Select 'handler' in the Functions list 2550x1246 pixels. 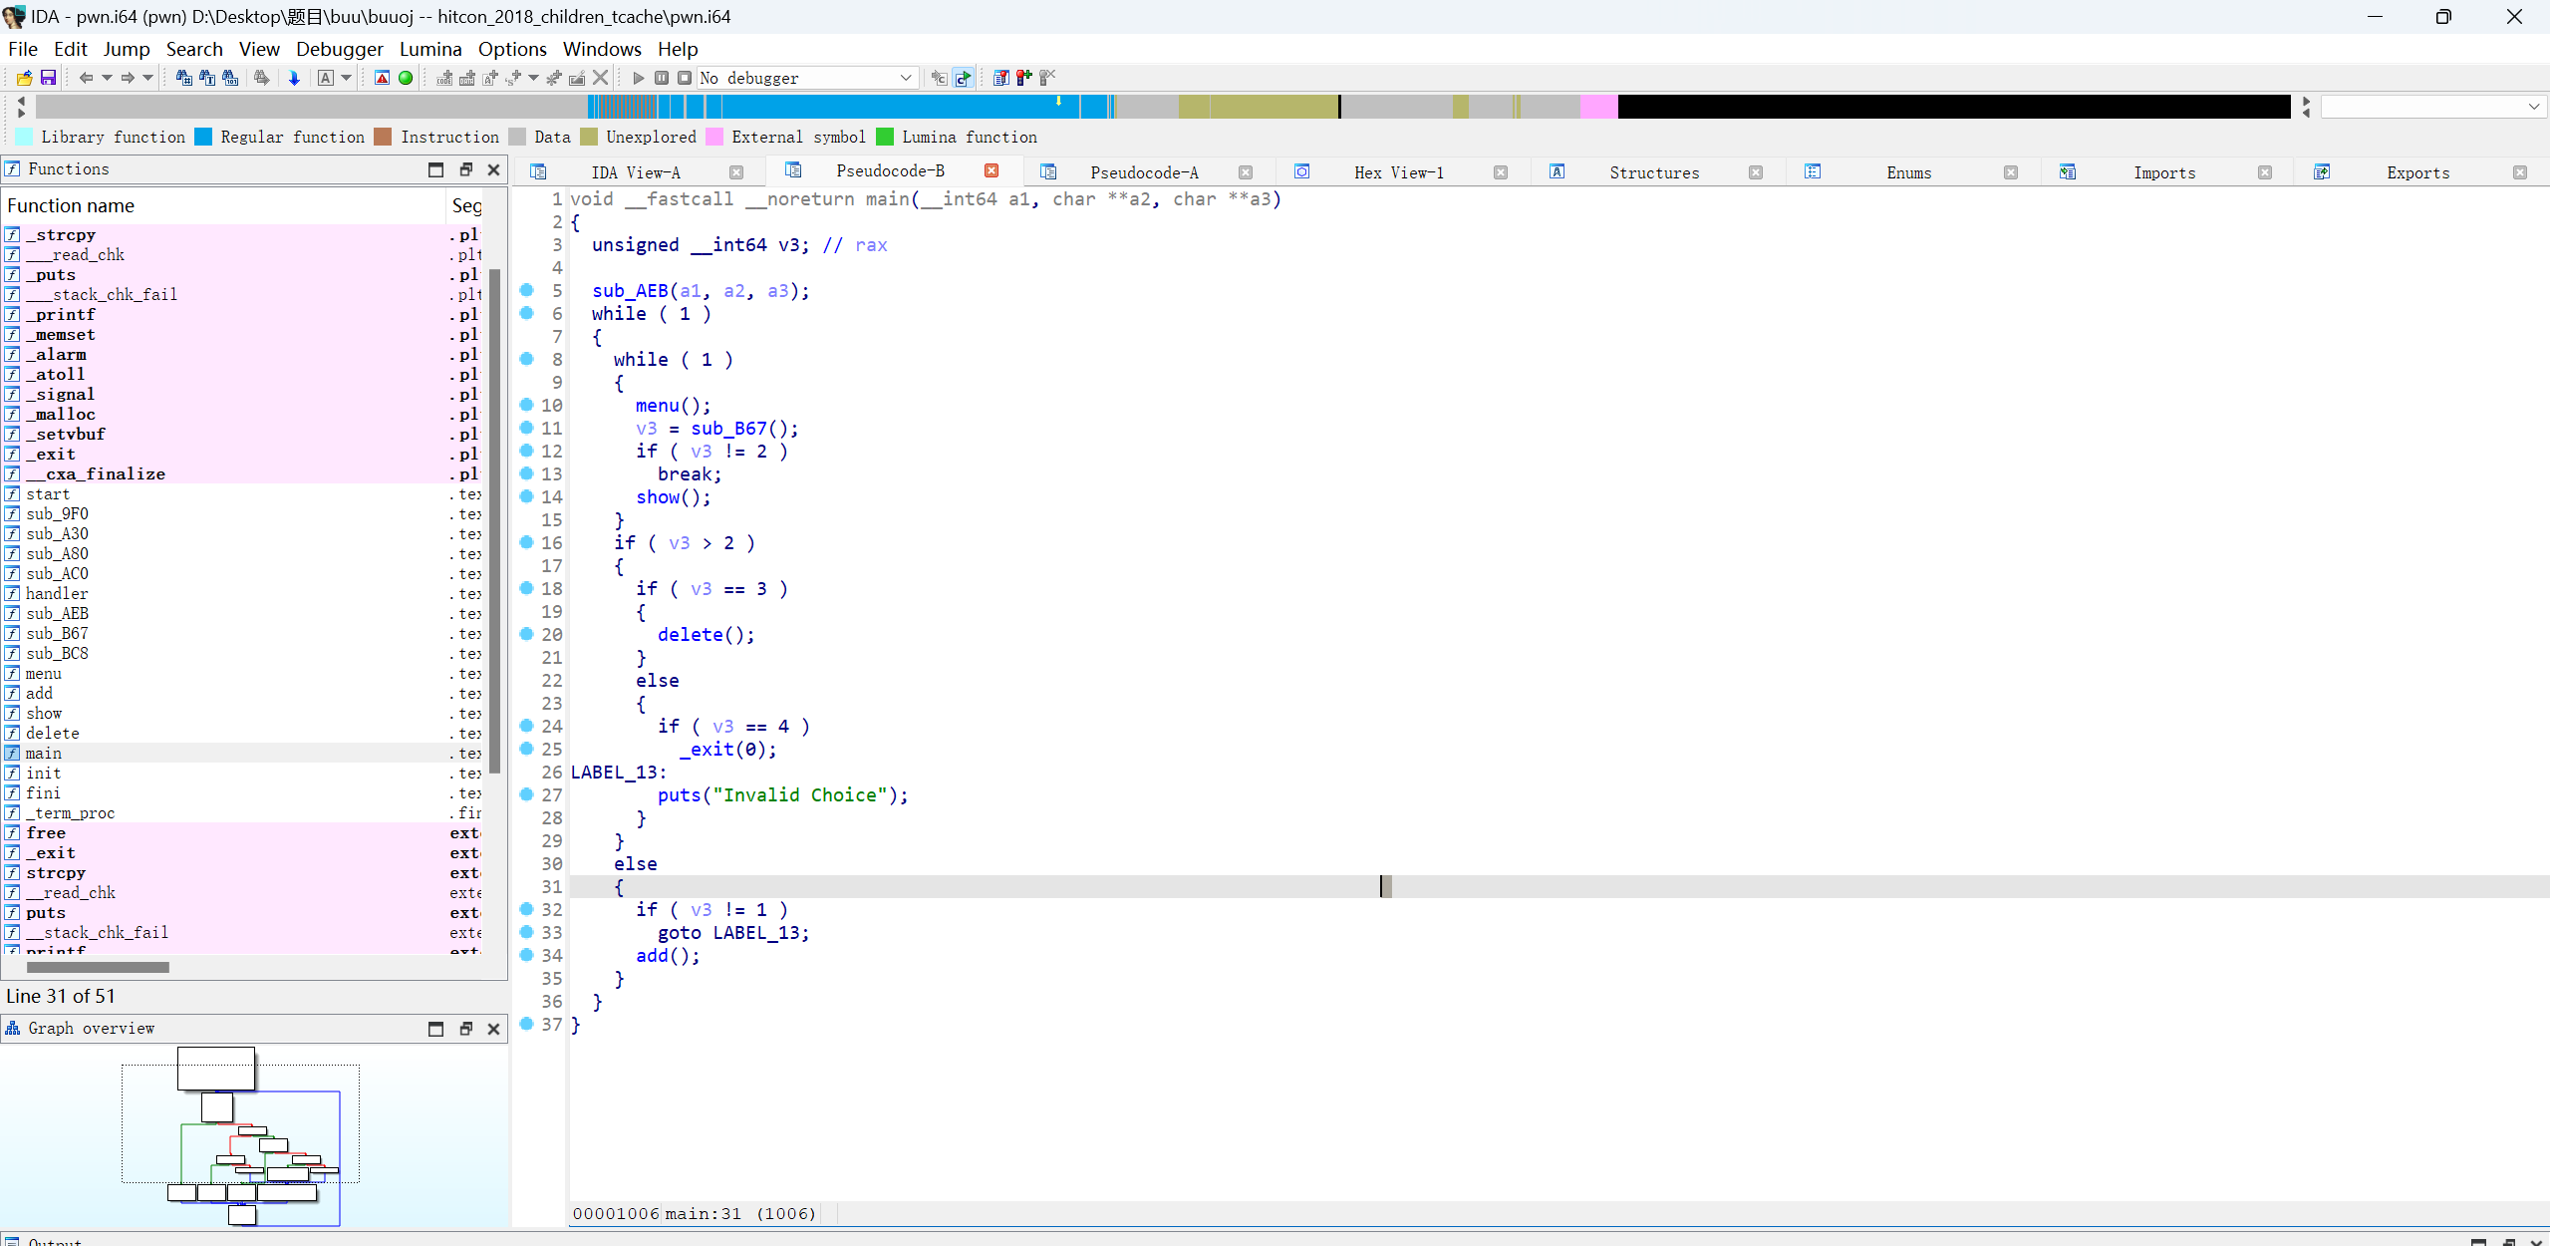pos(57,593)
